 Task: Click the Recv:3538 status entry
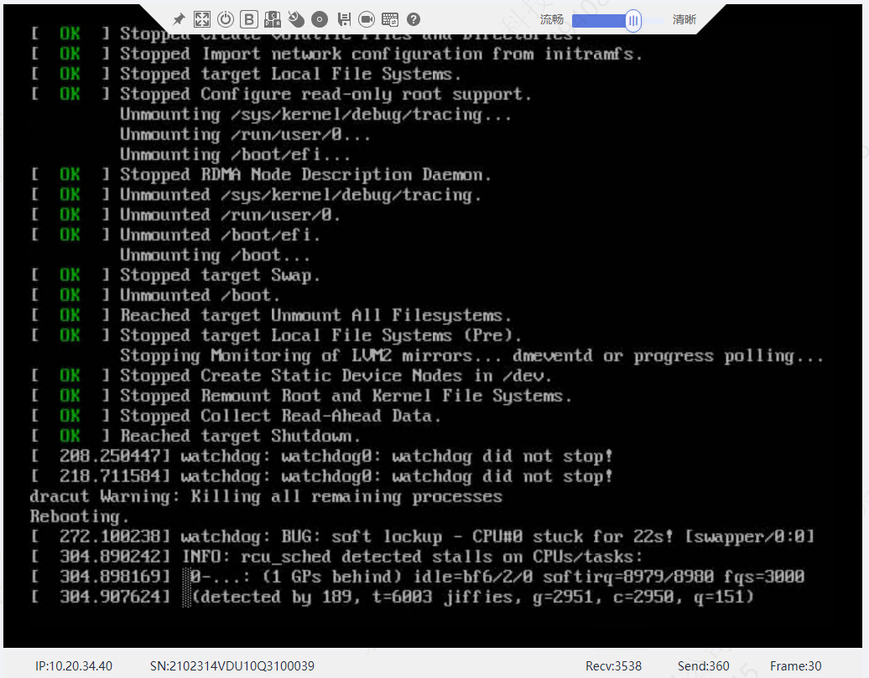coord(613,665)
